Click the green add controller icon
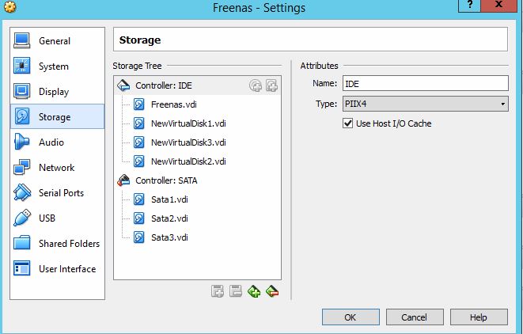Viewport: 523px width, 334px height. click(x=254, y=291)
